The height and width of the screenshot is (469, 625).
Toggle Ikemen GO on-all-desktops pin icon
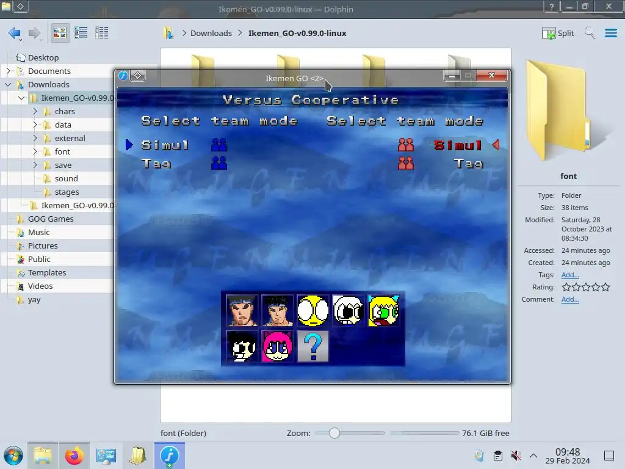137,75
